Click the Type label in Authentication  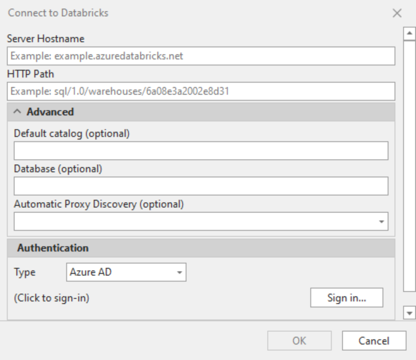[25, 272]
